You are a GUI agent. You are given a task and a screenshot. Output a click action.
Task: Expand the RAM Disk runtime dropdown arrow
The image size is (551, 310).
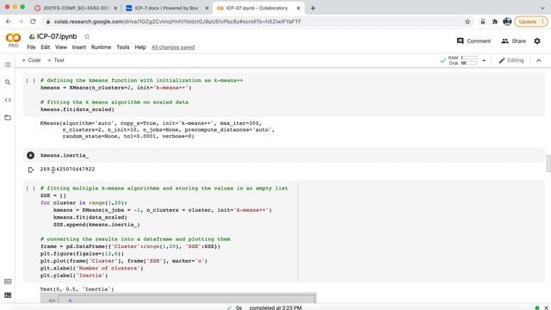484,60
